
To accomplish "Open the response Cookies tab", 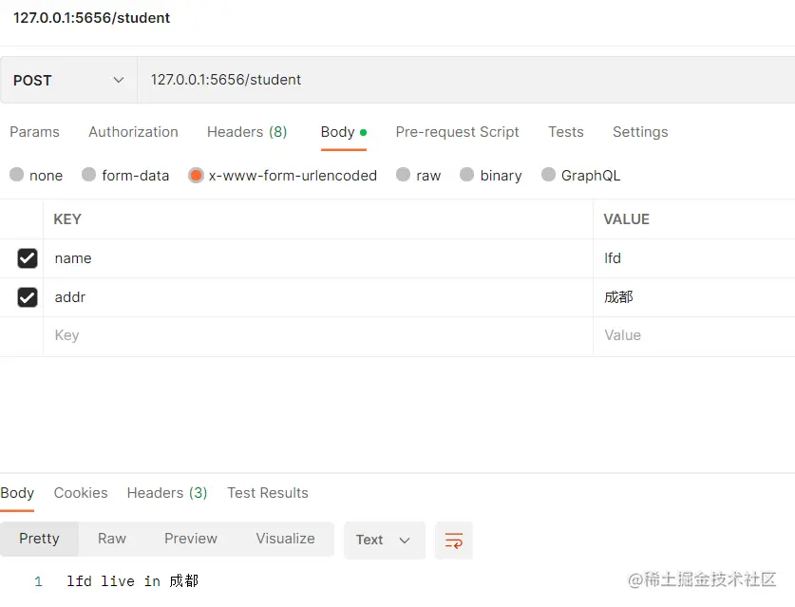I will point(81,493).
